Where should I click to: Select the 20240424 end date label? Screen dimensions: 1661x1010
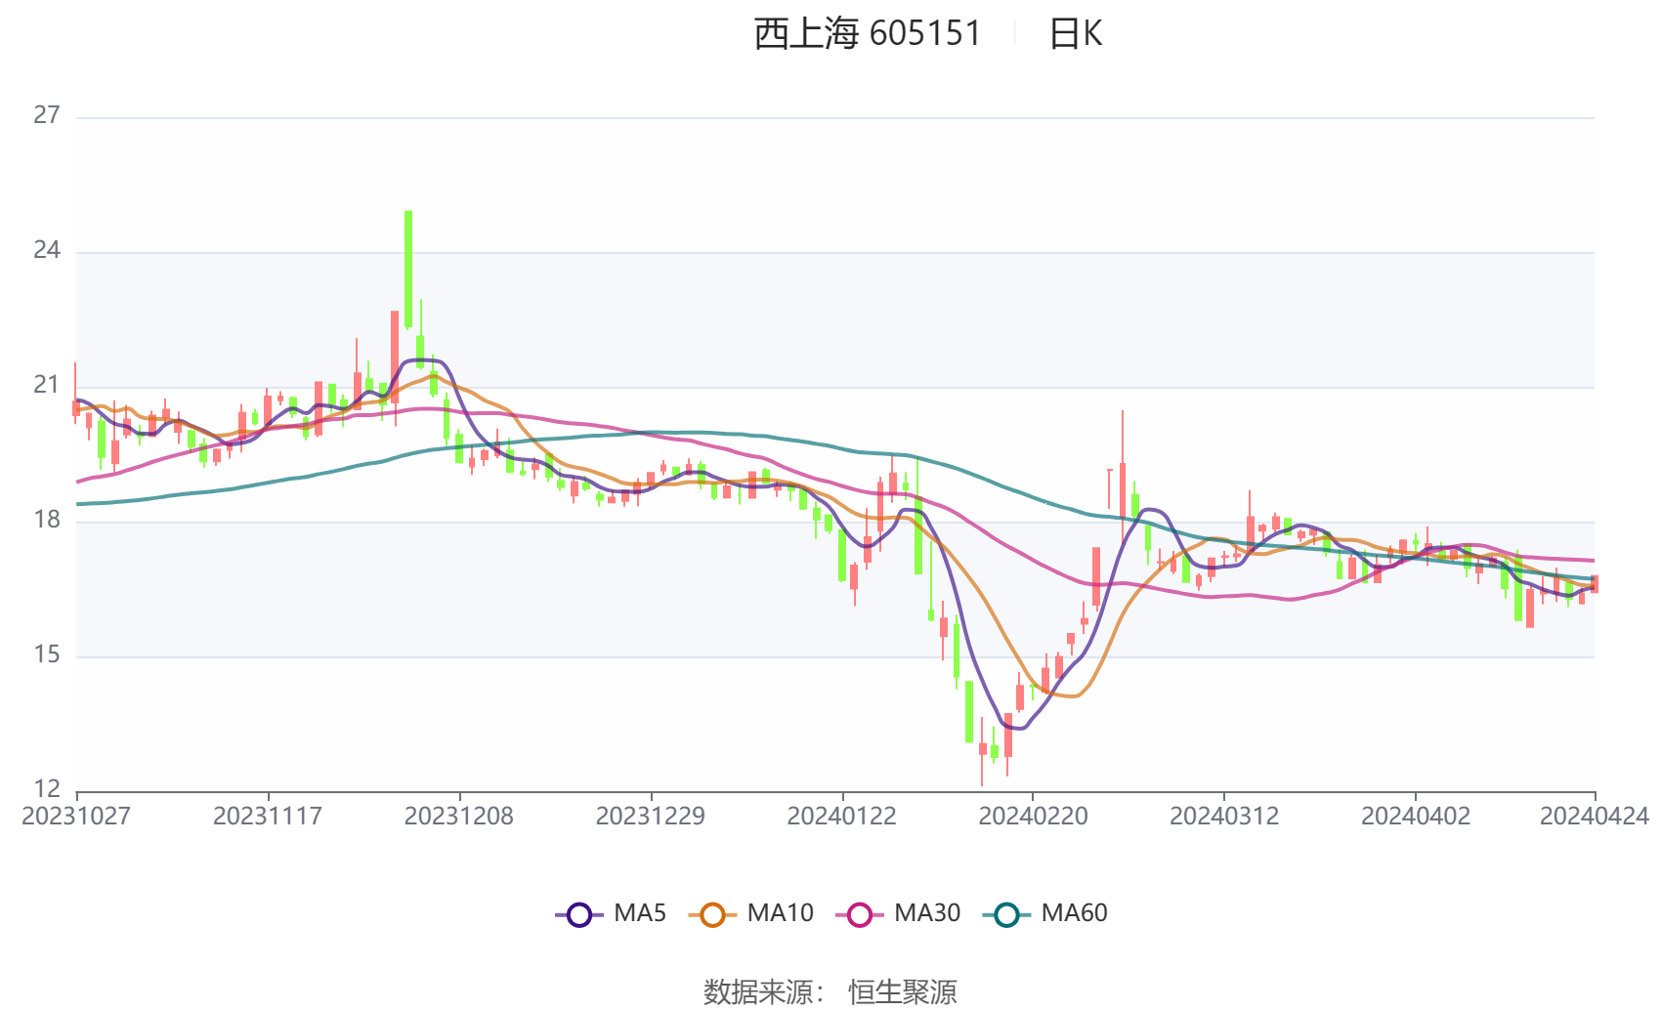coord(1594,817)
